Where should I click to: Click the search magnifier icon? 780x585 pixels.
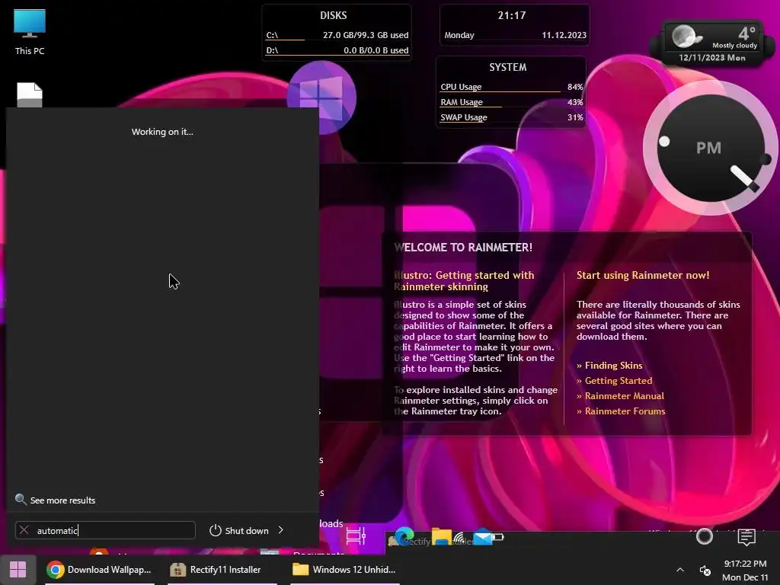point(21,499)
